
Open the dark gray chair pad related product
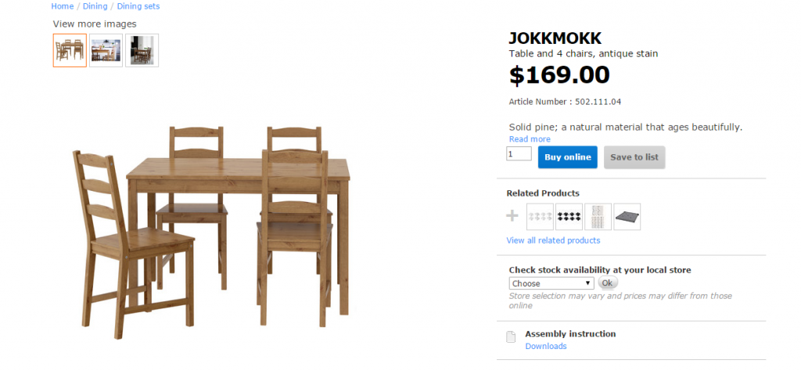coord(627,217)
